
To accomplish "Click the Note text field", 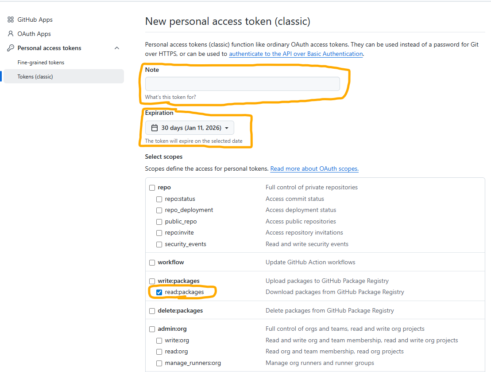I will coord(242,84).
